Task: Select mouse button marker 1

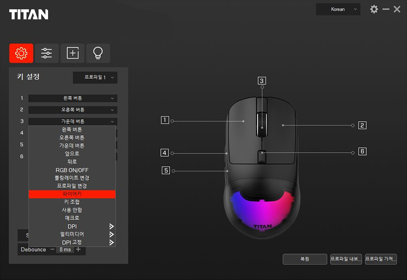Action: point(165,120)
